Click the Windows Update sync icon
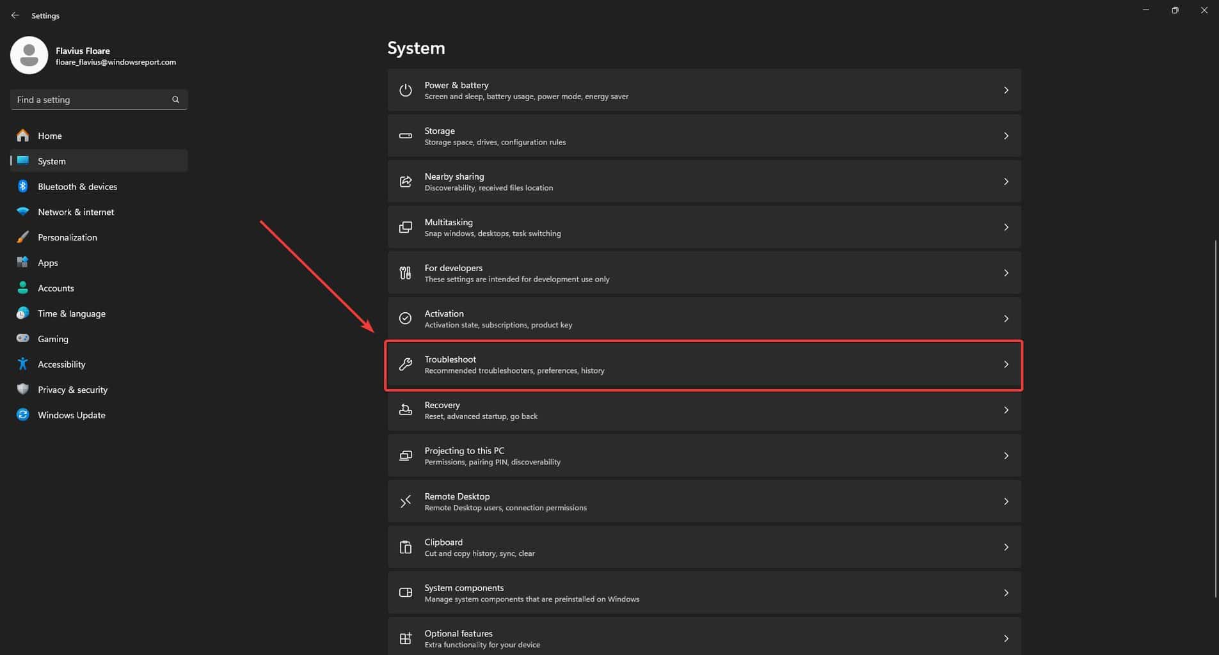 23,414
